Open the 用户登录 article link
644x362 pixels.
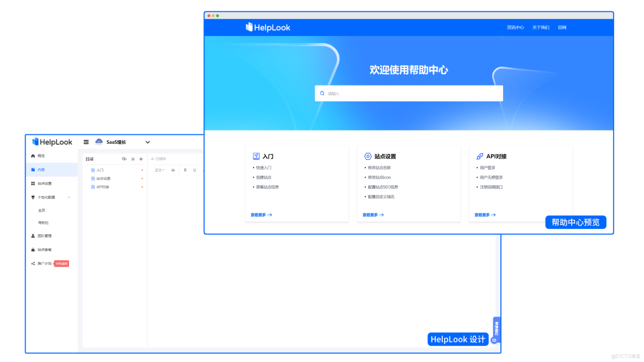click(487, 168)
